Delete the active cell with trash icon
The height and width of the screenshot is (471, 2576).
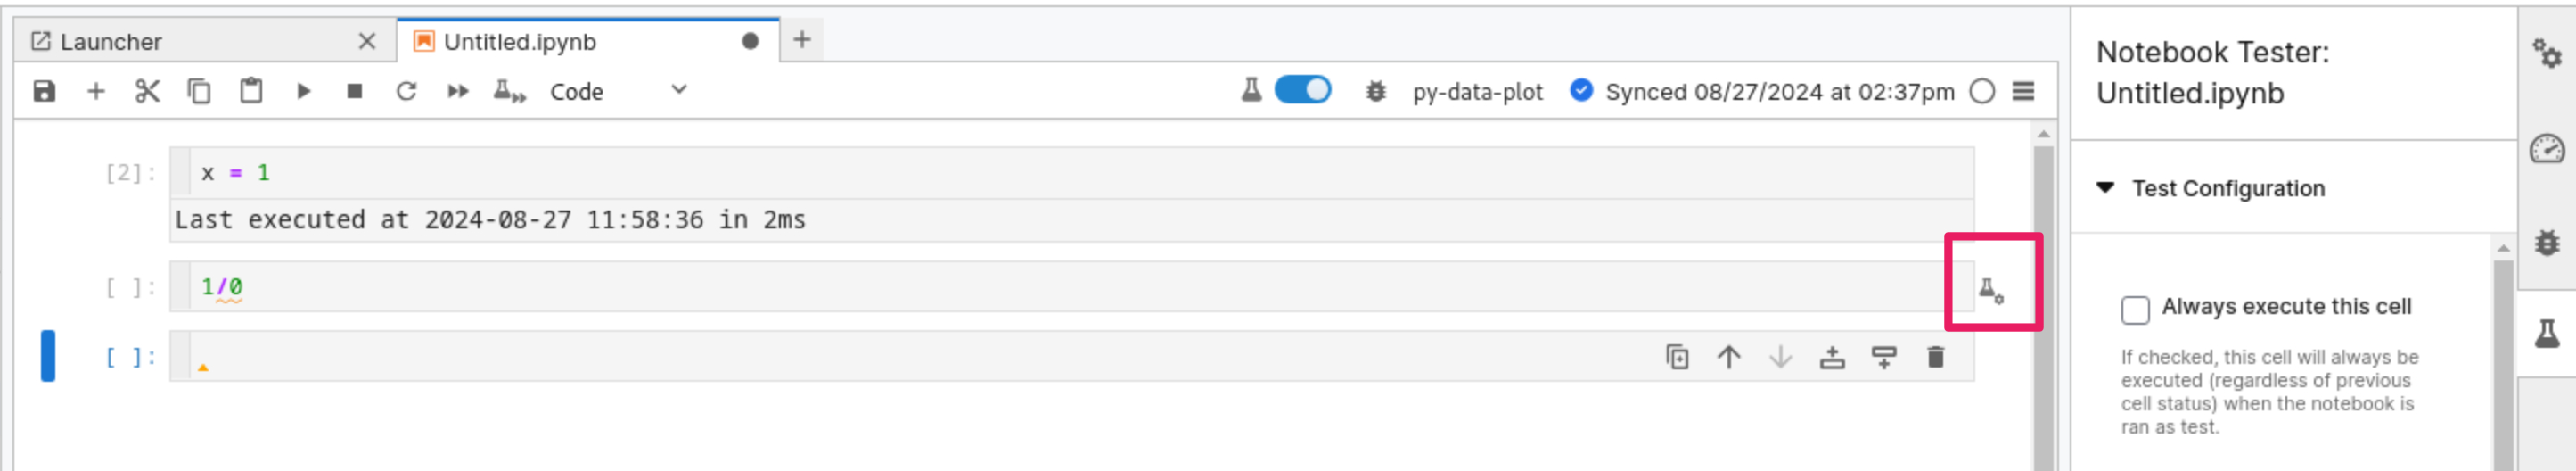pos(1935,357)
